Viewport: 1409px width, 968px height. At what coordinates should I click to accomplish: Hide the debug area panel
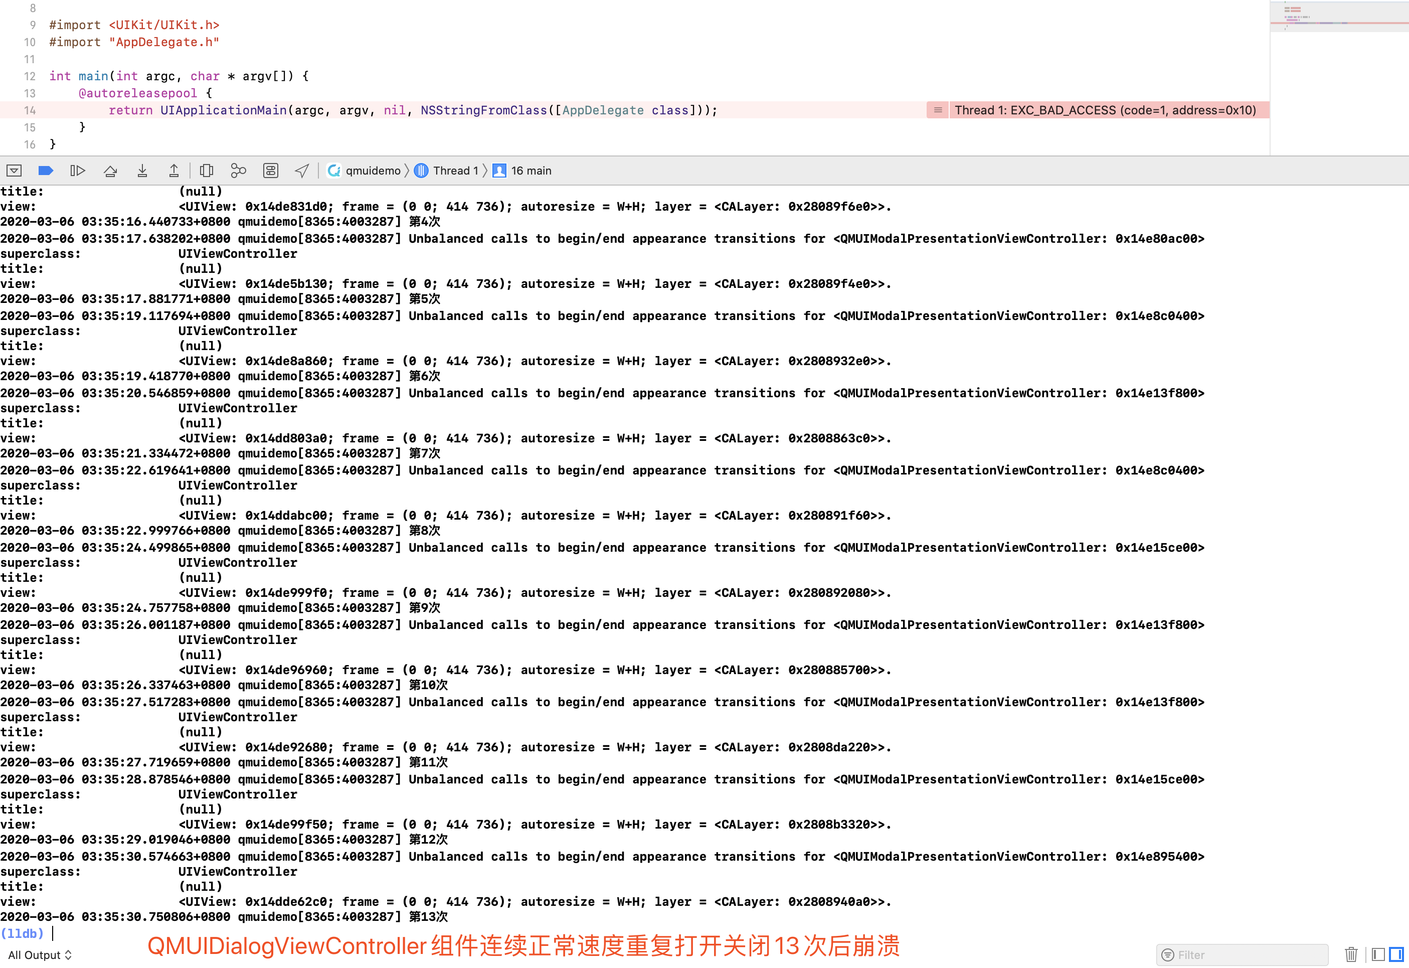pyautogui.click(x=15, y=171)
